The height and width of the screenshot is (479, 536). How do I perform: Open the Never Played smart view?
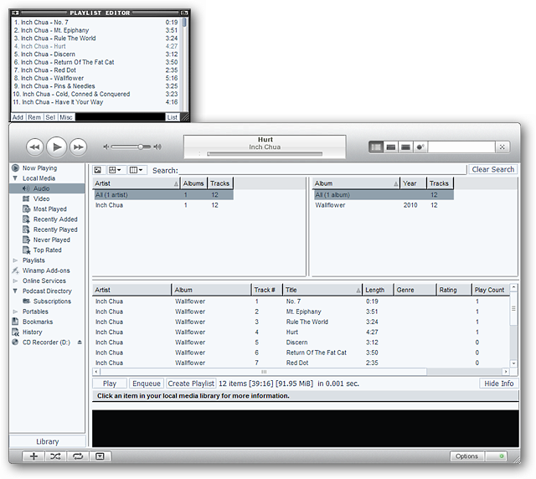click(52, 239)
